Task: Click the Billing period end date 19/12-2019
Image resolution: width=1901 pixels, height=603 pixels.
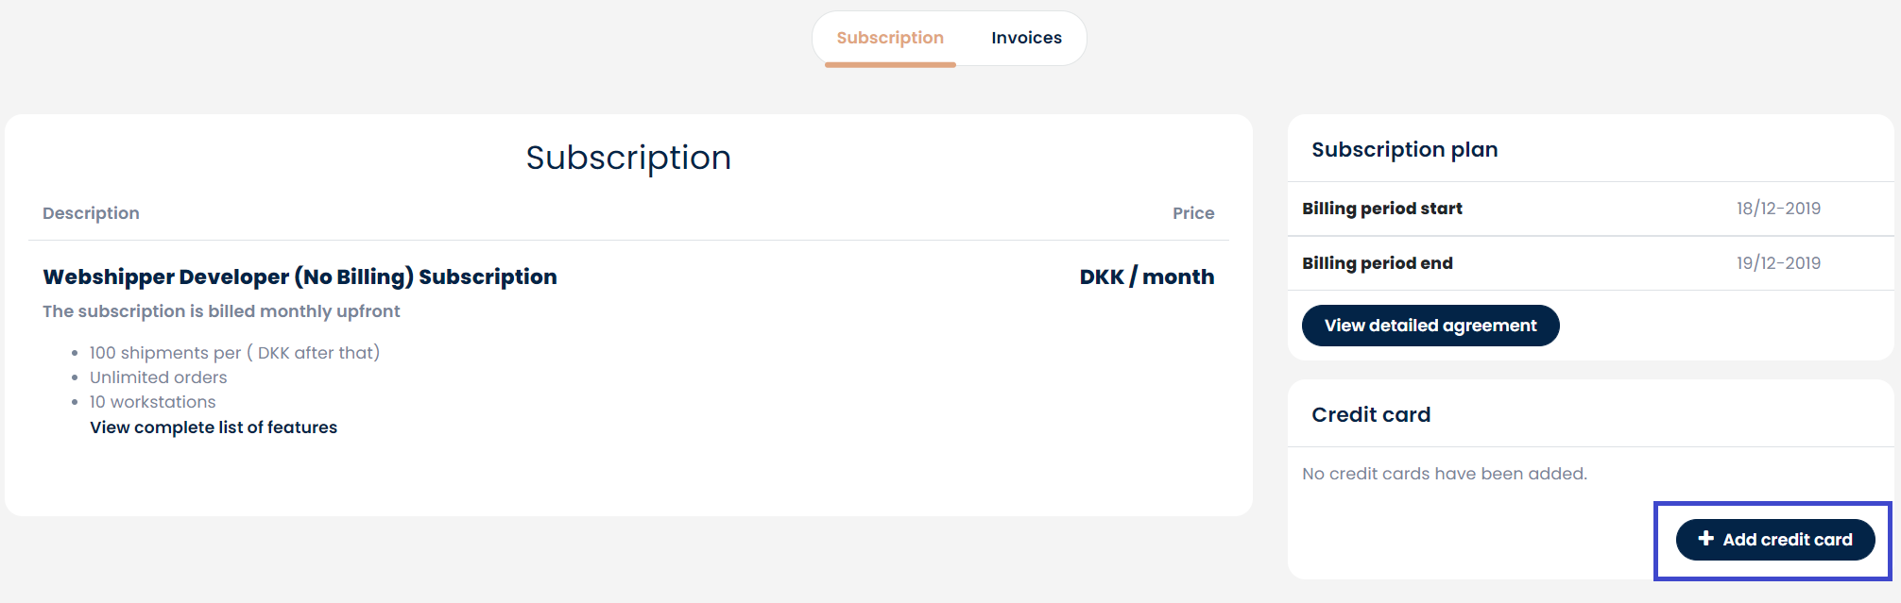Action: 1778,263
